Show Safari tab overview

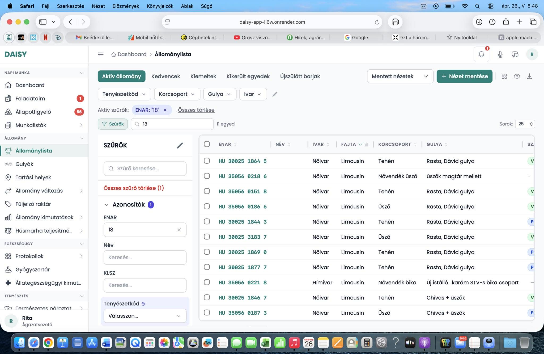coord(533,22)
